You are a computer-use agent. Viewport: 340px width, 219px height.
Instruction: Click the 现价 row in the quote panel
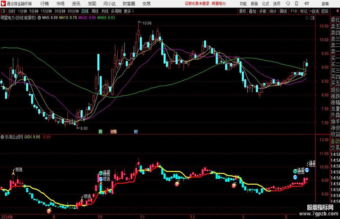click(x=335, y=90)
